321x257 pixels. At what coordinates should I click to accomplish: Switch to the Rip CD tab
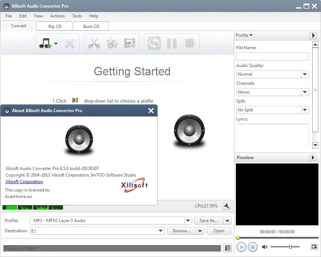(x=55, y=27)
